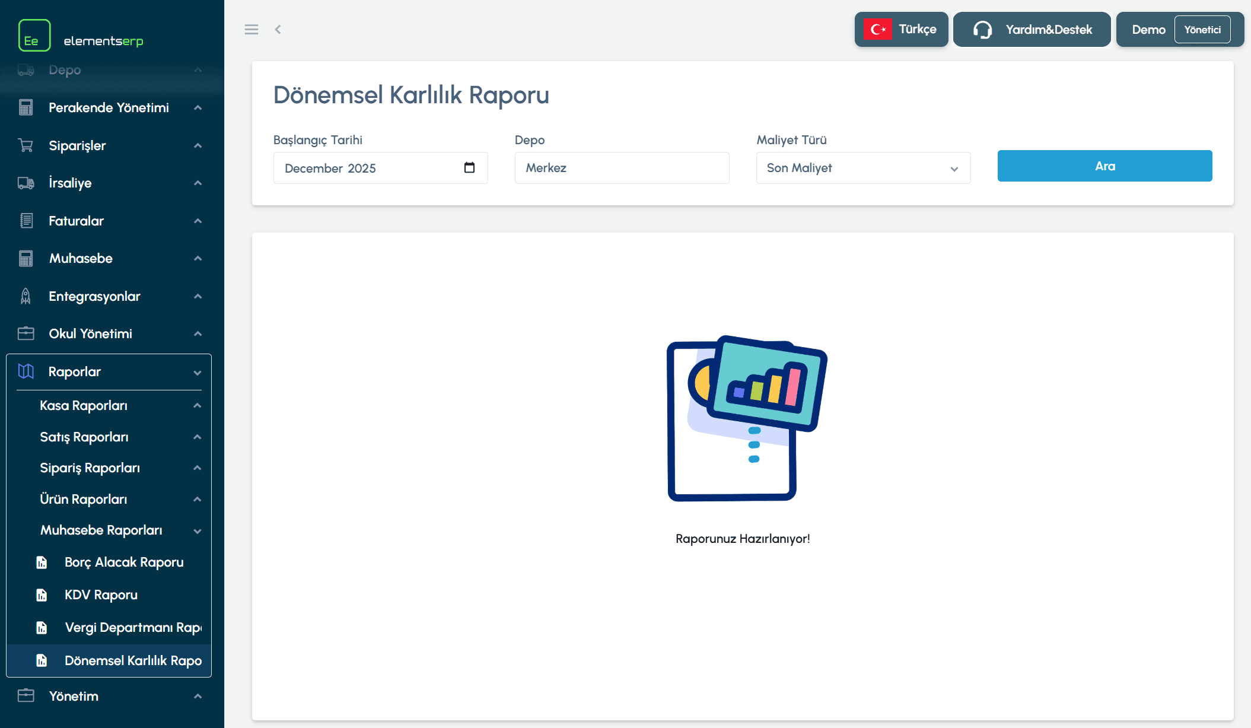The width and height of the screenshot is (1251, 728).
Task: Click the headset support icon
Action: pyautogui.click(x=982, y=29)
